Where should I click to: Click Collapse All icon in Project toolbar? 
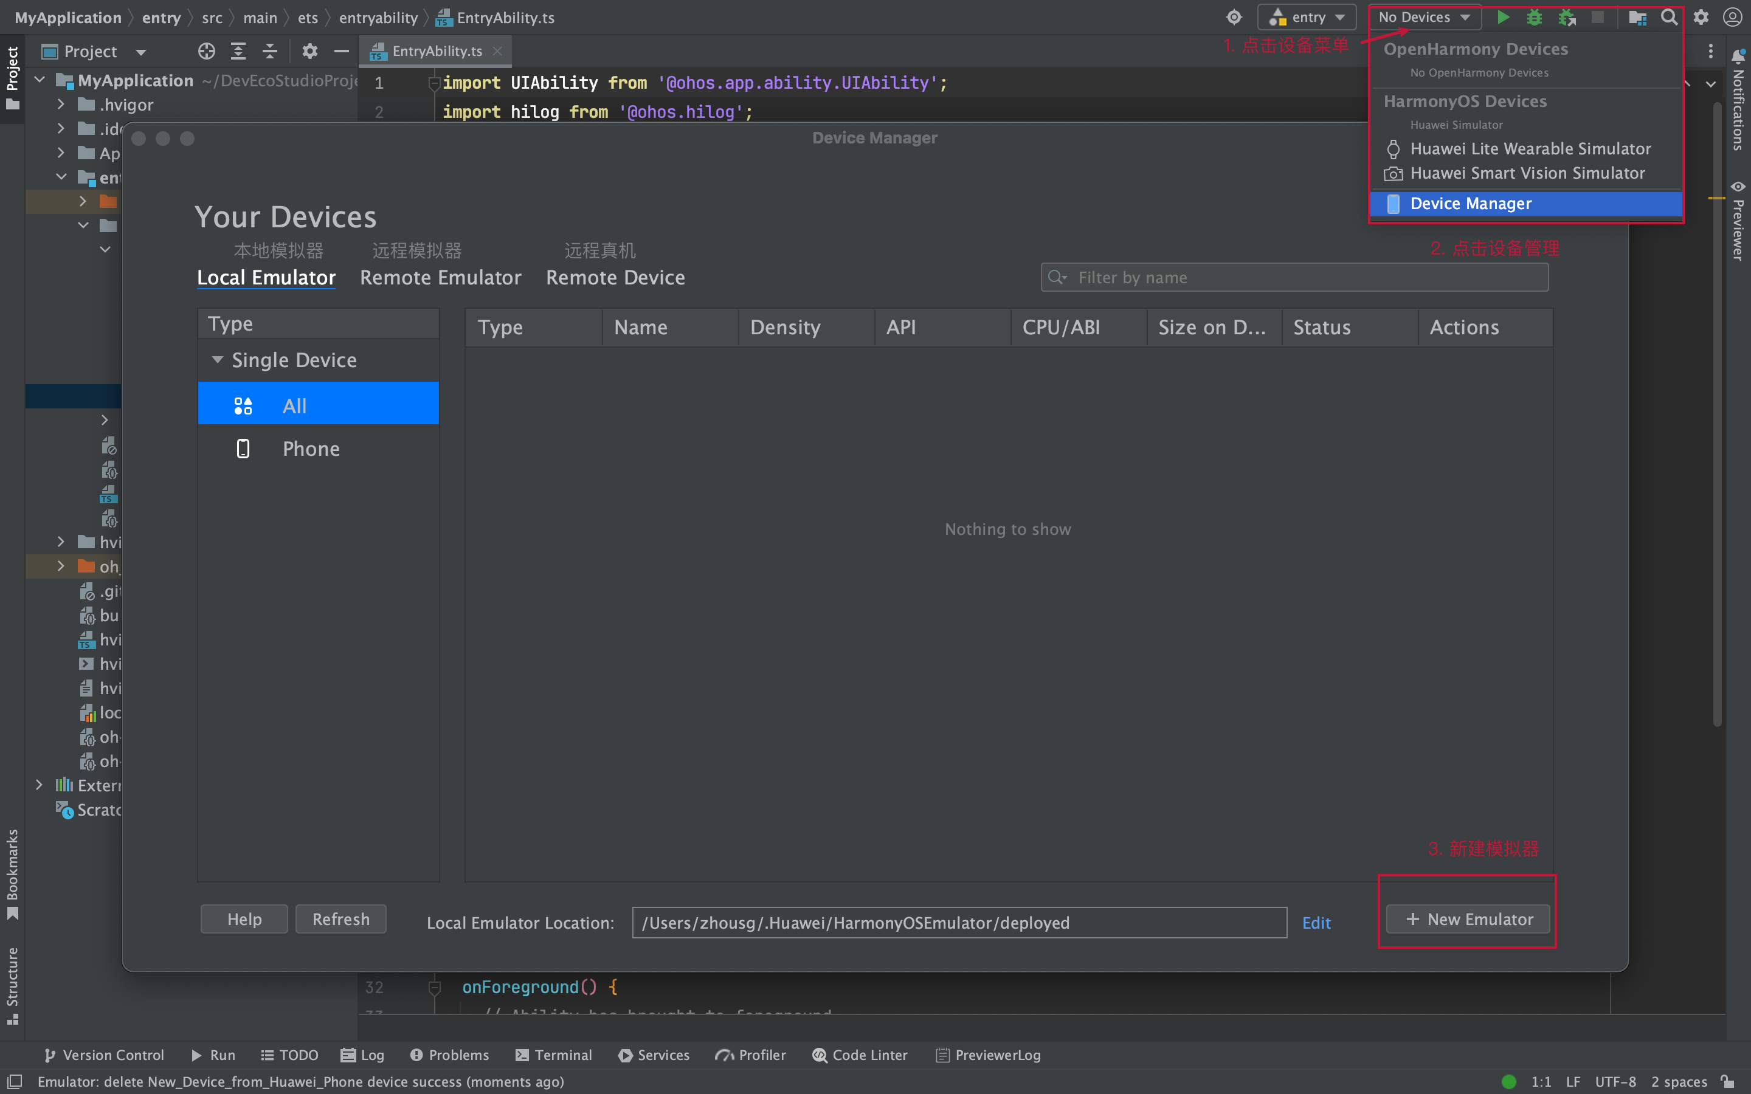pos(270,52)
